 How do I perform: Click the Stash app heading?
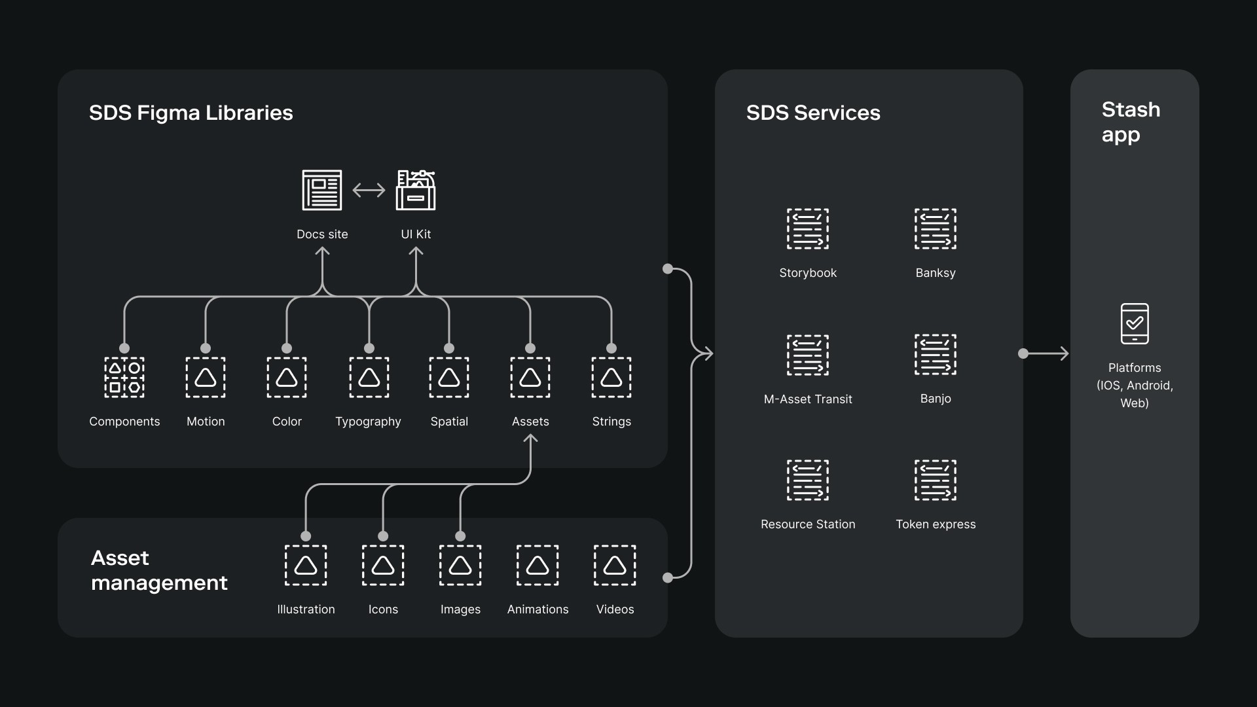(1131, 122)
